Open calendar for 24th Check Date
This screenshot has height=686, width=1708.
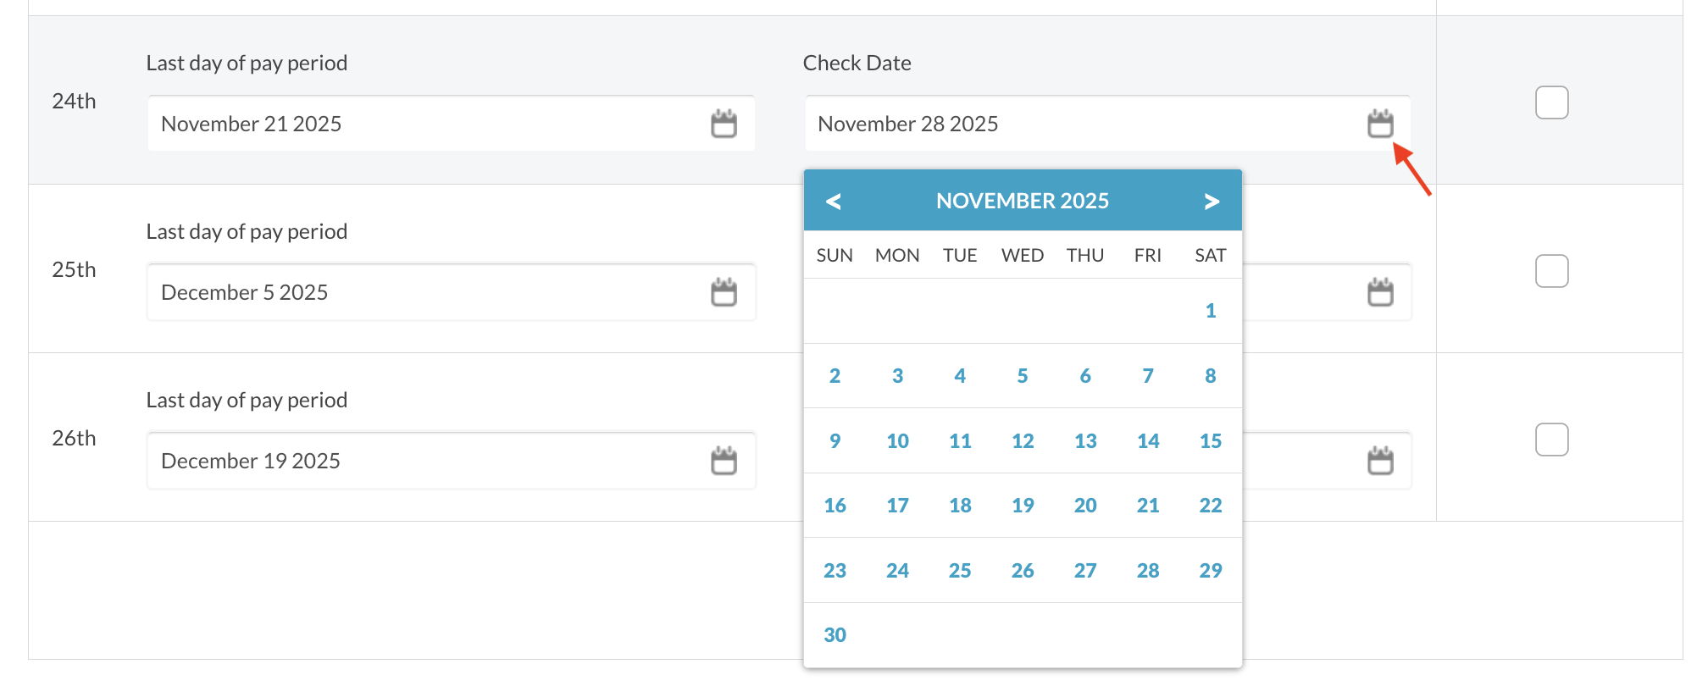click(x=1380, y=124)
